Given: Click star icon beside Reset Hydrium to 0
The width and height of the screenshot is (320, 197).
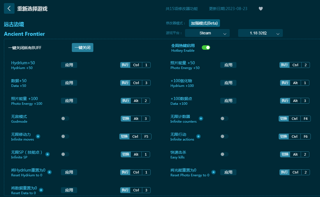Looking at the screenshot, I should [x=49, y=172].
